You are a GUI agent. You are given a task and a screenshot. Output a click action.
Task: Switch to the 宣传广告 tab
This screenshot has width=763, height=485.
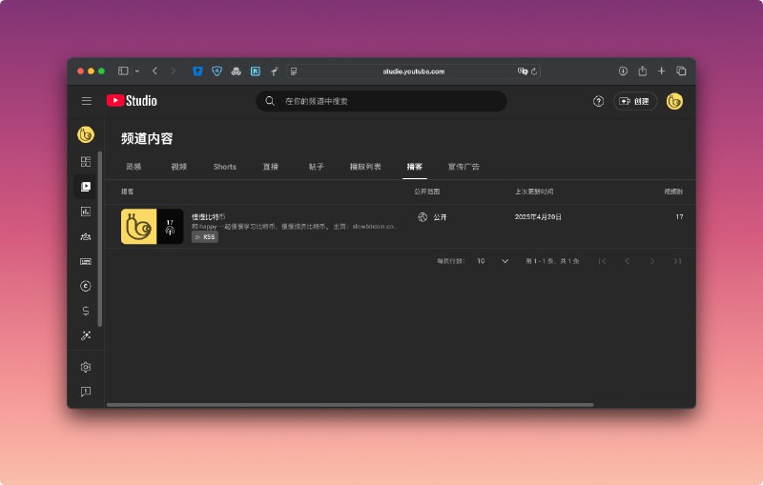[x=464, y=167]
